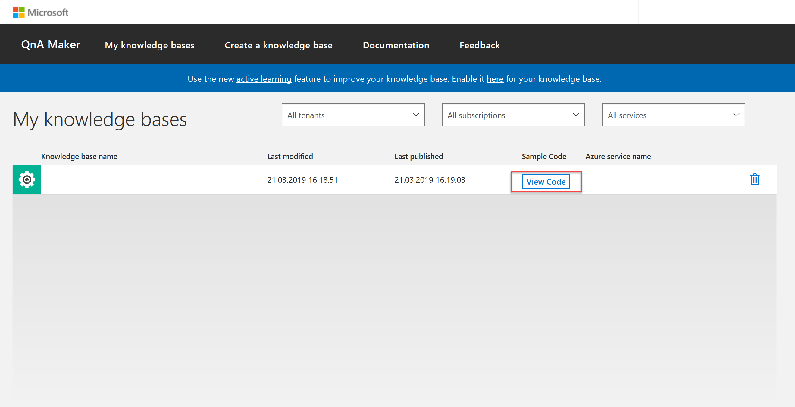Expand the All subscriptions dropdown
The image size is (795, 407).
513,115
